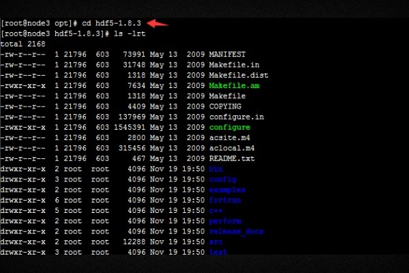
Task: Click the permissions string of the MANIFEST row
Action: (23, 55)
